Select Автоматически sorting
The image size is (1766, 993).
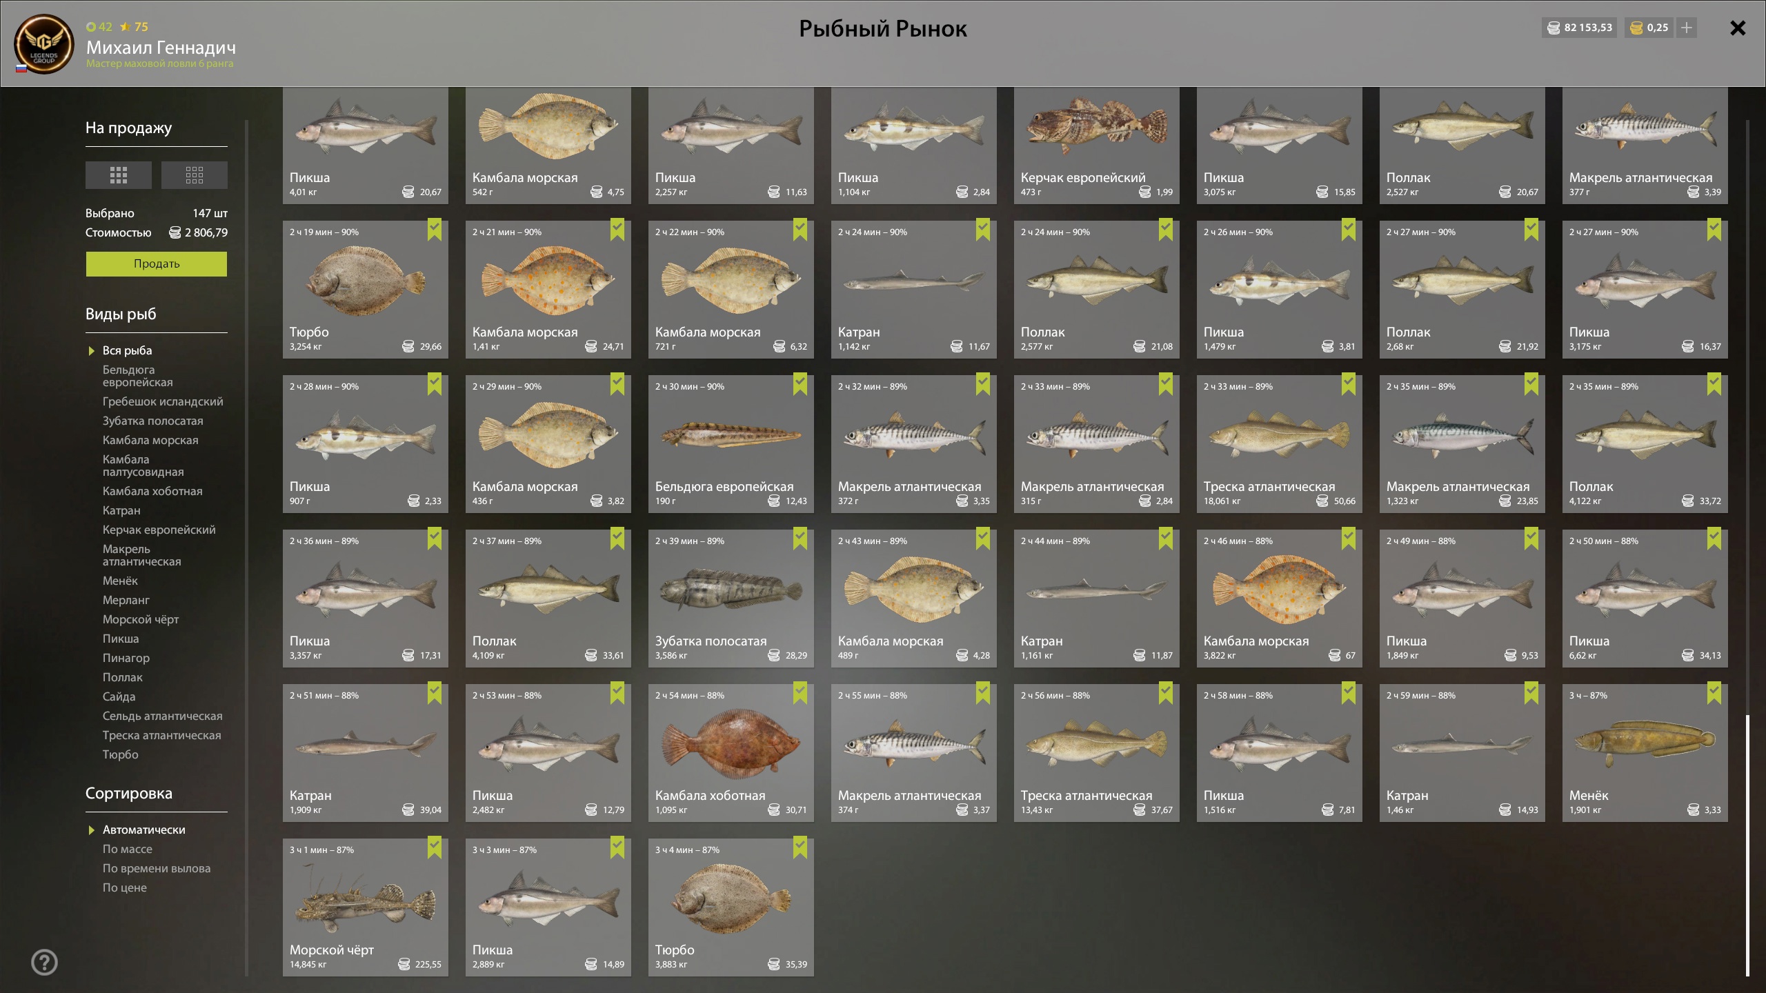[144, 830]
